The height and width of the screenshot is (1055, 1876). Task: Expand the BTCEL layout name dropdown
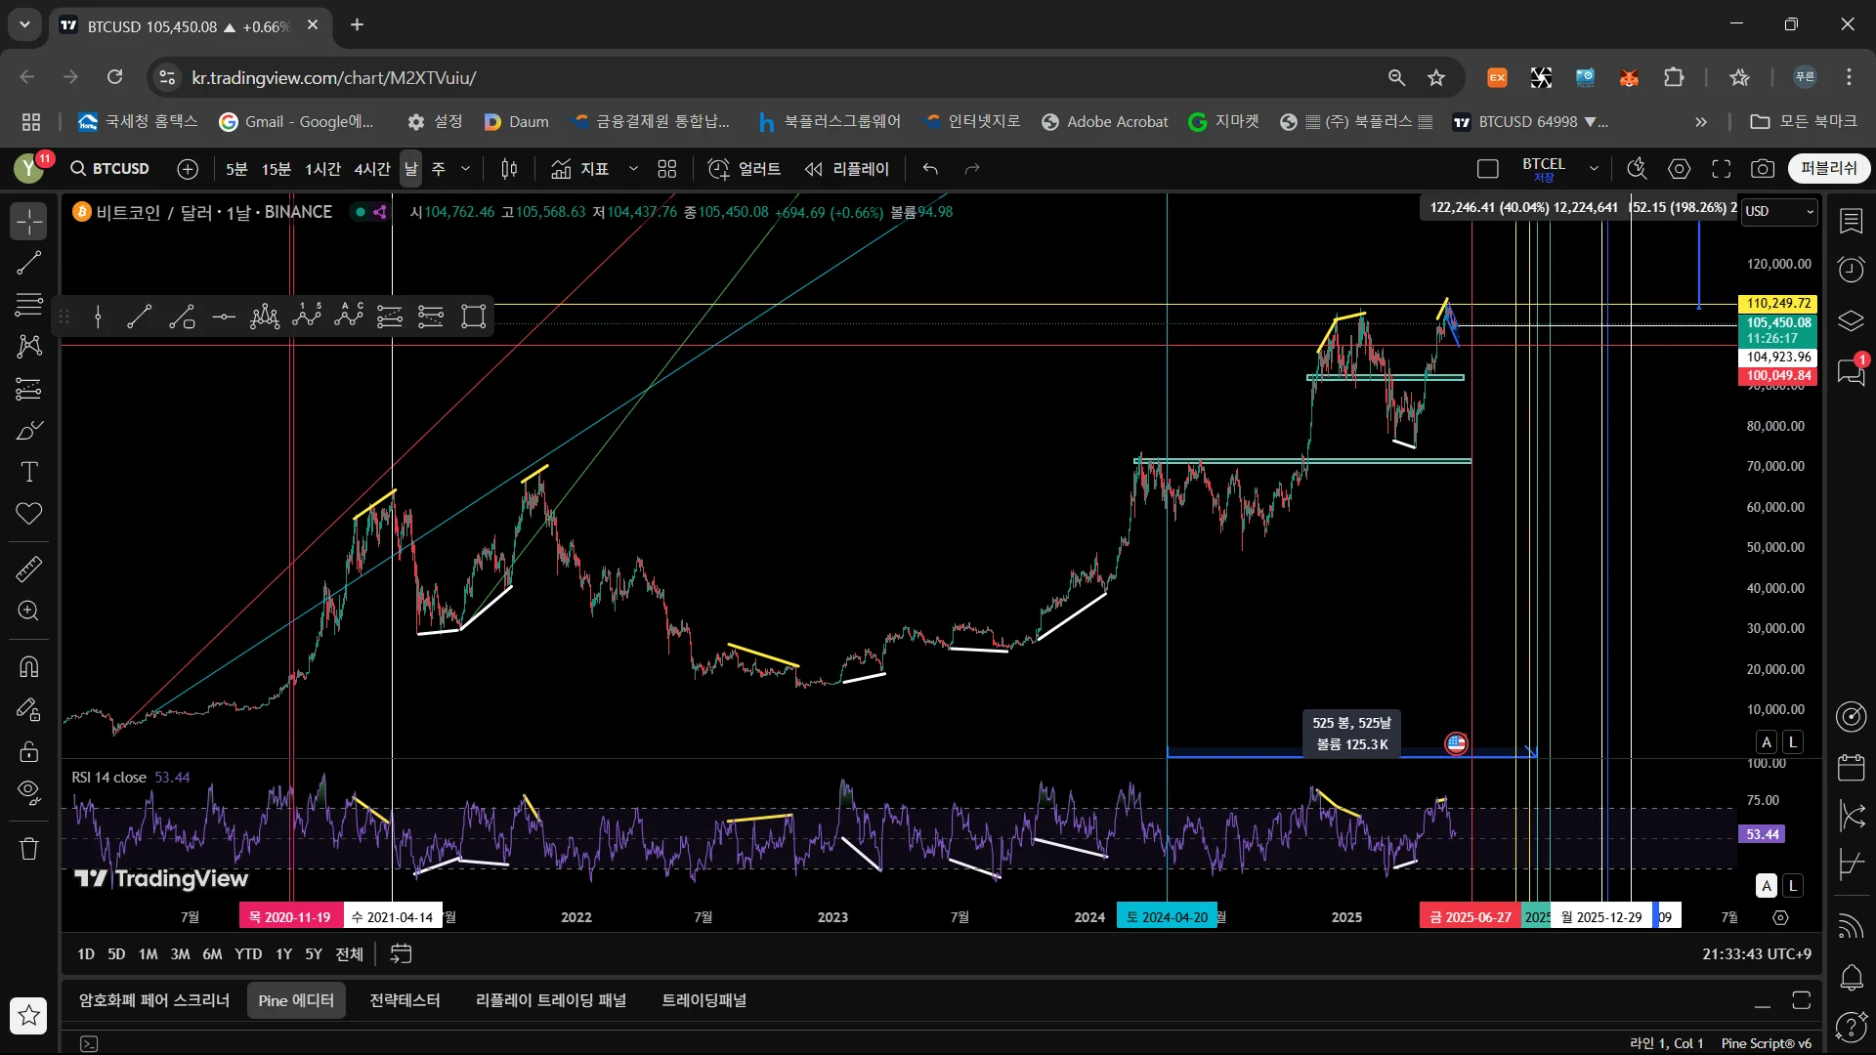click(x=1594, y=169)
